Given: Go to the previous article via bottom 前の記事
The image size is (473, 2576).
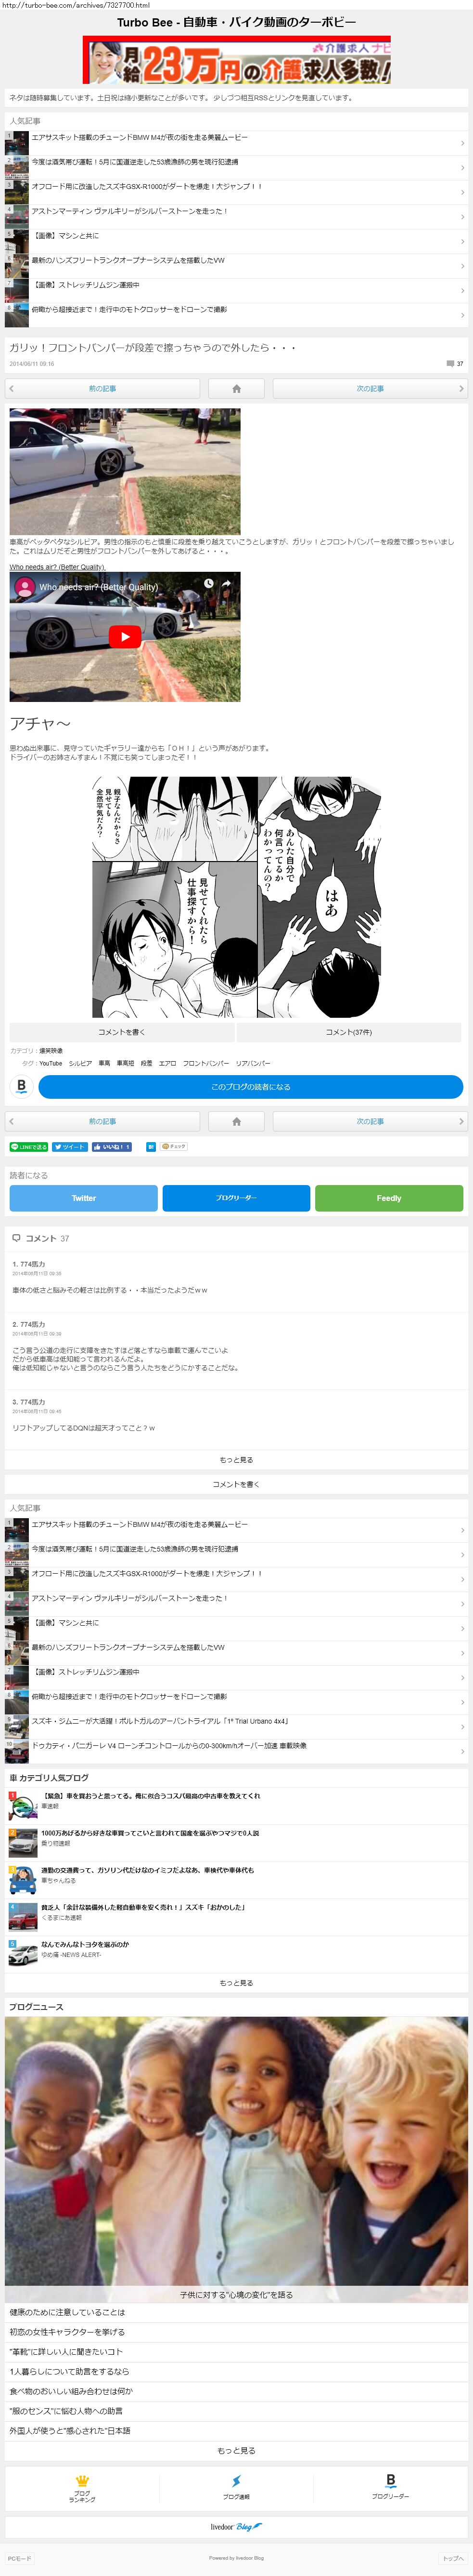Looking at the screenshot, I should coord(103,1121).
